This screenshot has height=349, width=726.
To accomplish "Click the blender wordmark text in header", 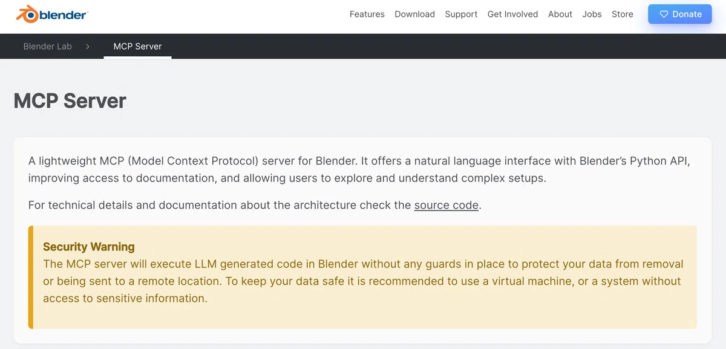I will coord(62,15).
